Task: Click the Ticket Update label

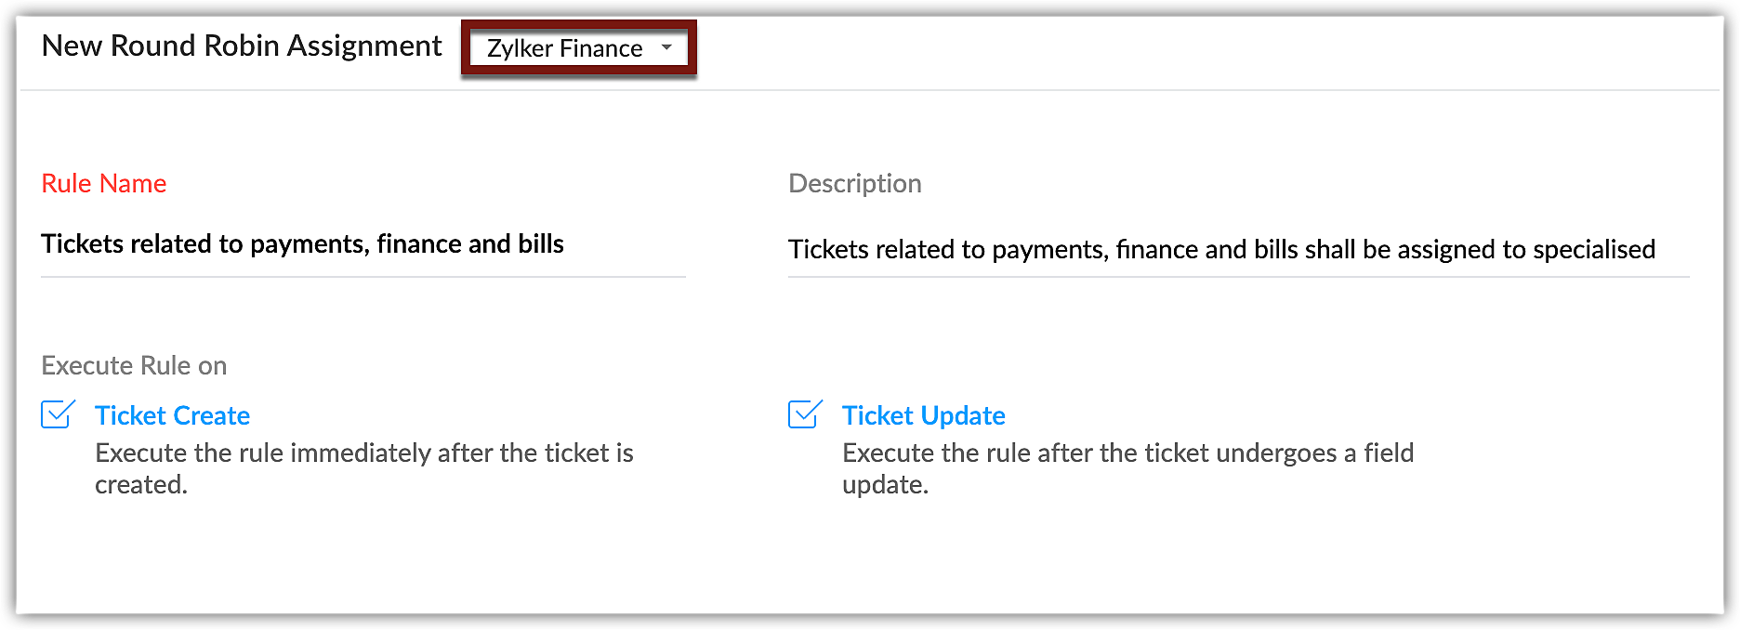Action: 923,415
